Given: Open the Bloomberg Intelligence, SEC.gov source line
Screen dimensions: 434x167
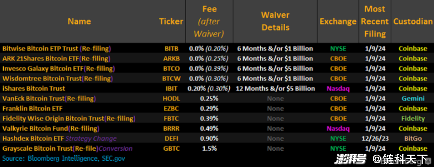Looking at the screenshot, I should pos(64,158).
